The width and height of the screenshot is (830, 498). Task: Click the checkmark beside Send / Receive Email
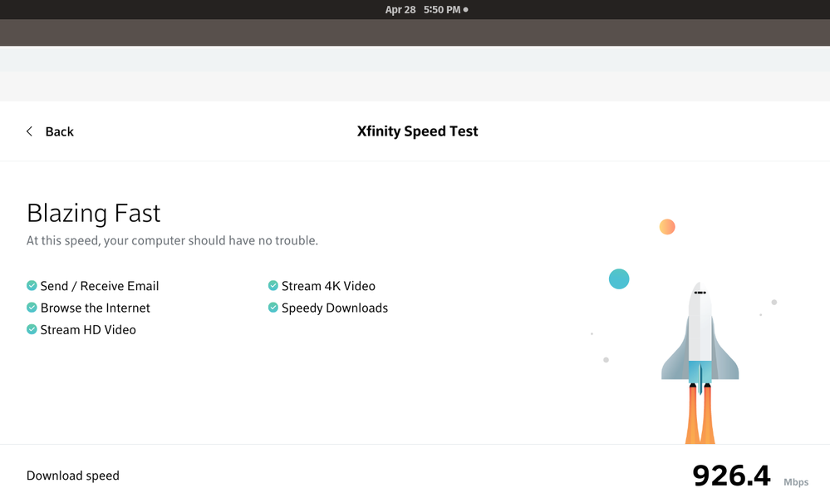point(32,285)
